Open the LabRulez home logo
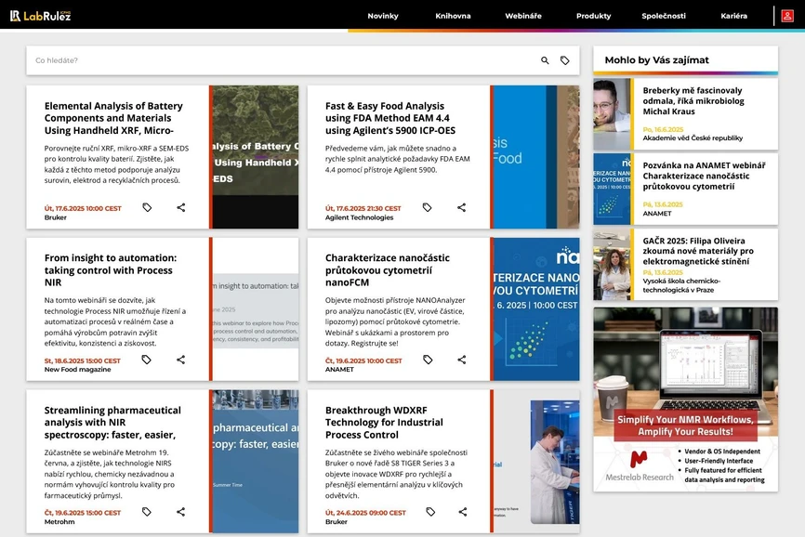This screenshot has width=805, height=537. 41,16
